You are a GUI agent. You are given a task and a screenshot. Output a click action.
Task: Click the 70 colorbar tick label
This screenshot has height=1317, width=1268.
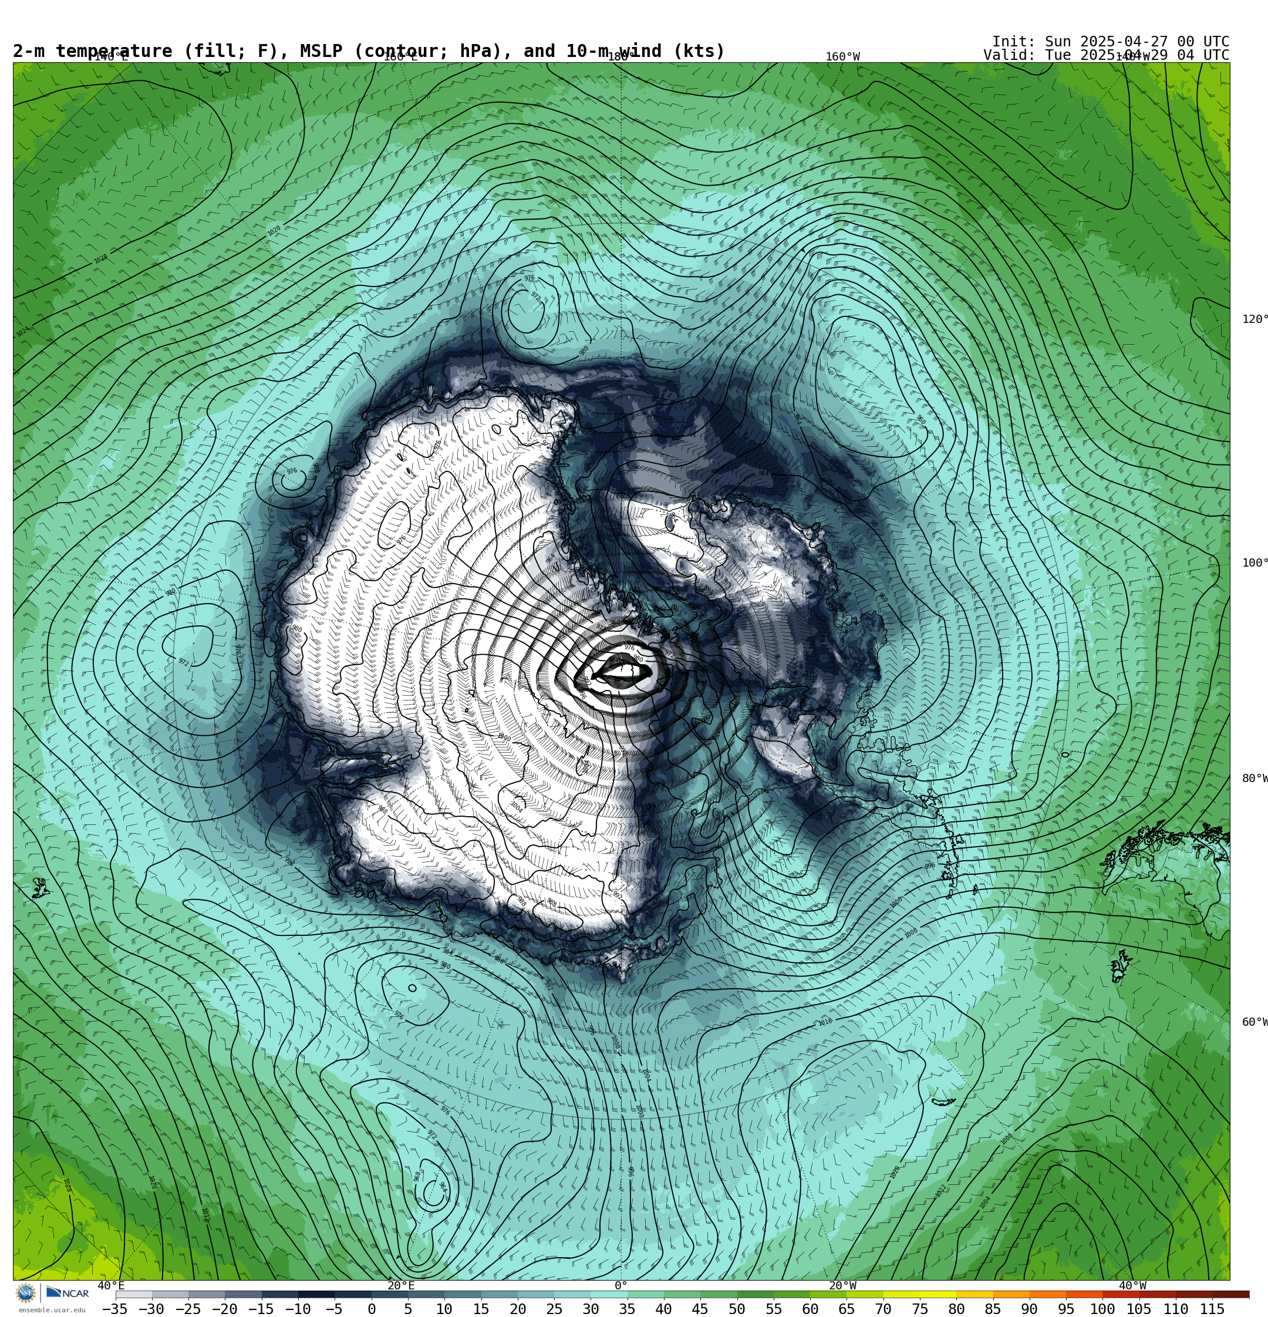point(883,1309)
